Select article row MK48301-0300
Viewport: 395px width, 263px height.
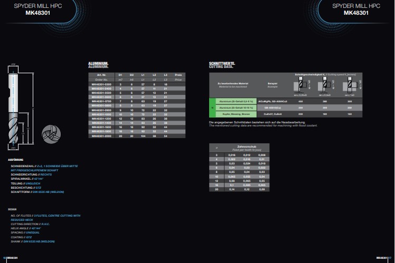click(137, 84)
